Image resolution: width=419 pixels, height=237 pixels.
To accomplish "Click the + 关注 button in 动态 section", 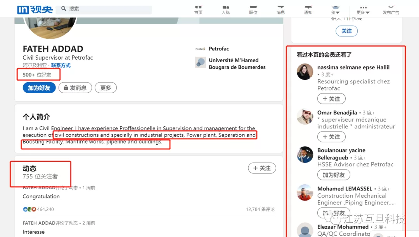I will click(x=262, y=168).
